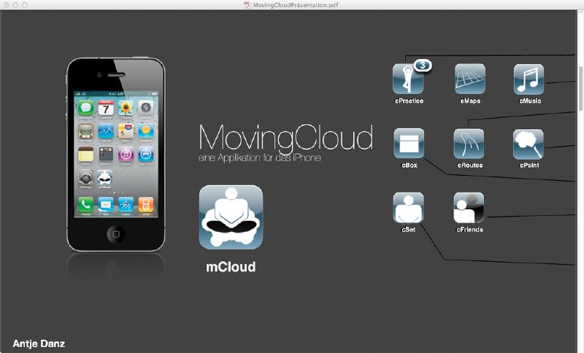Screen dimensions: 584x353
Task: Click the window close button
Action: [6, 5]
